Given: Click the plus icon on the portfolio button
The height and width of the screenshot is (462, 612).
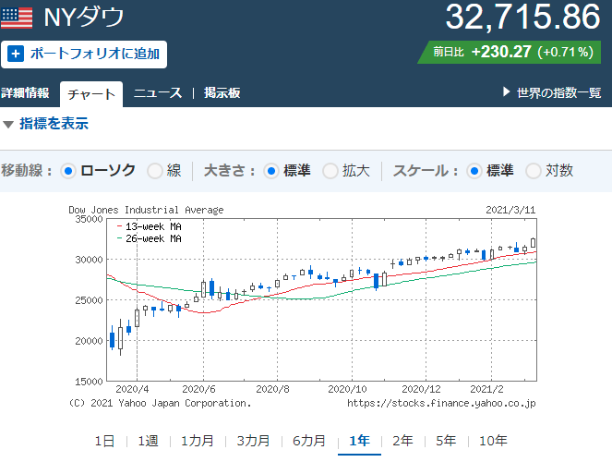Looking at the screenshot, I should pos(16,54).
